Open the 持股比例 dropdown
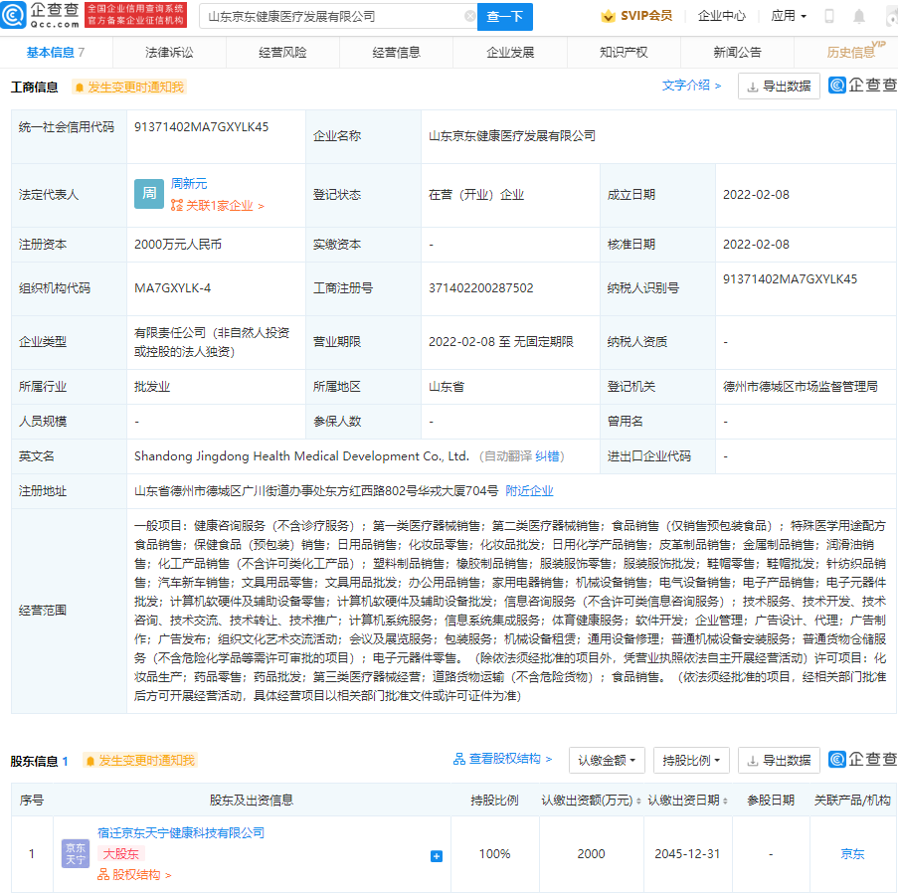 tap(690, 760)
